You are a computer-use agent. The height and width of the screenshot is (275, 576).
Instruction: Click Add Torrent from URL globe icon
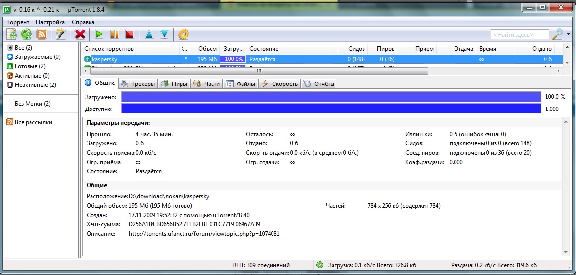[27, 34]
